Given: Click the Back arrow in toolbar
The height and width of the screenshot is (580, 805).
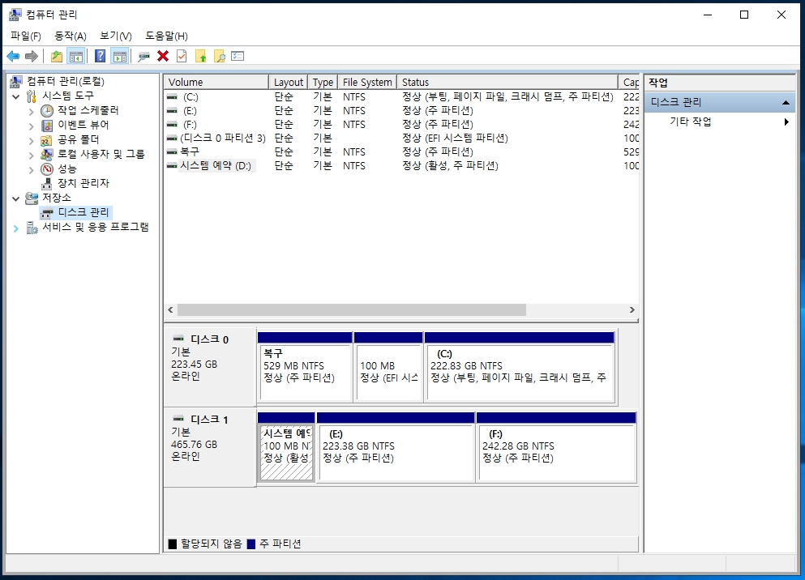Looking at the screenshot, I should (x=13, y=56).
